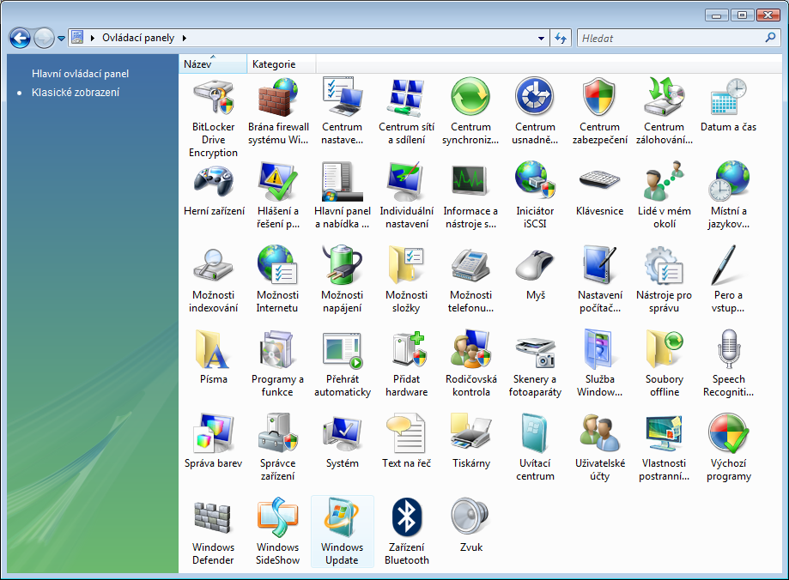The width and height of the screenshot is (789, 580).
Task: Open recent pages dropdown beside navigation arrows
Action: point(62,39)
